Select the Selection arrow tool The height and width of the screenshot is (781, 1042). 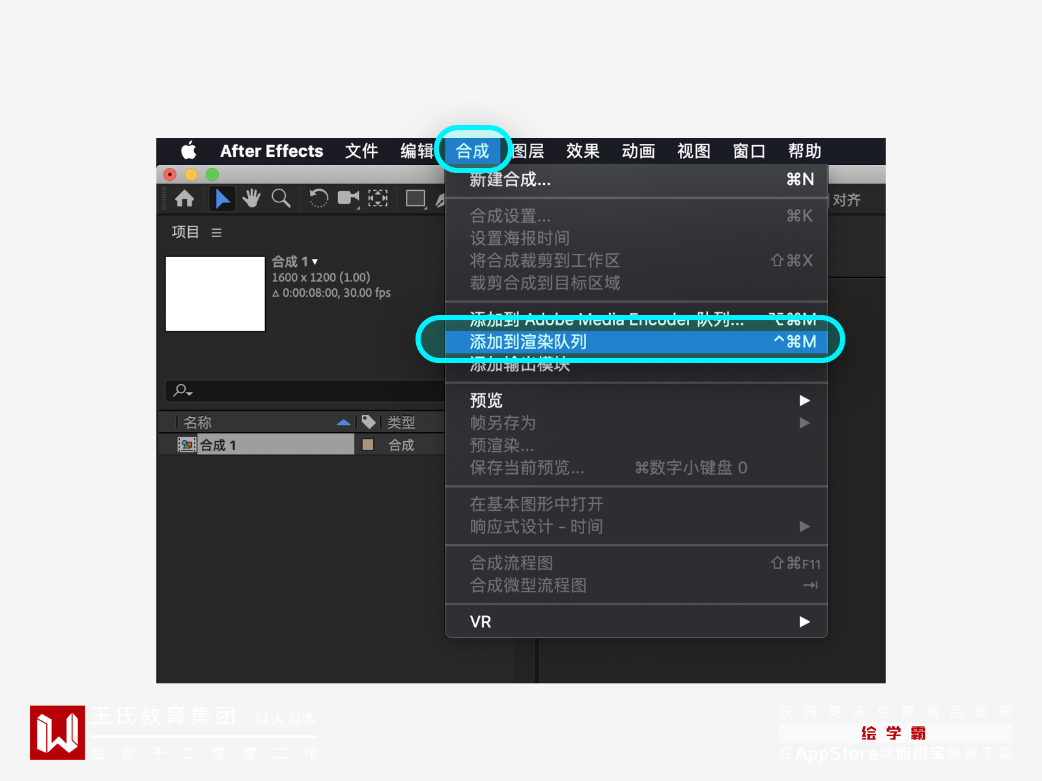[x=222, y=199]
